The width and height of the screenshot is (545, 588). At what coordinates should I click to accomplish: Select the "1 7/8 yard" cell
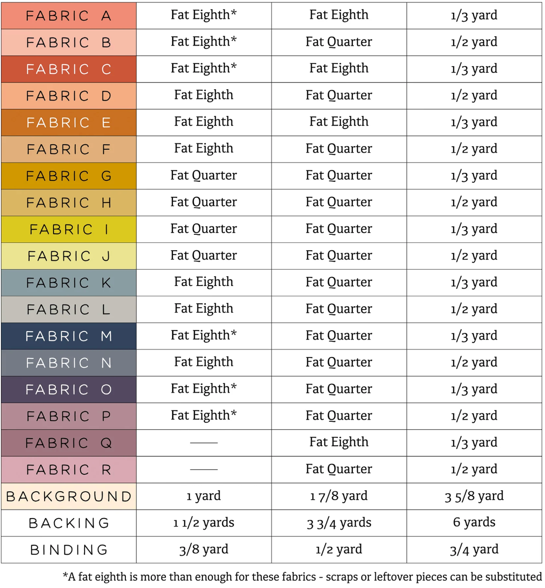point(339,496)
